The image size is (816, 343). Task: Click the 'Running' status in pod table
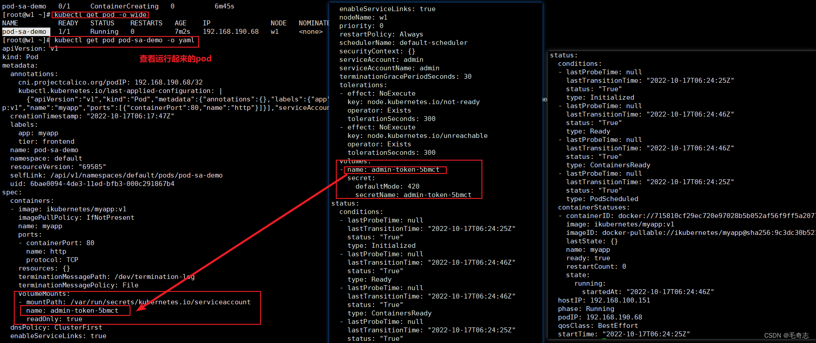coord(104,32)
